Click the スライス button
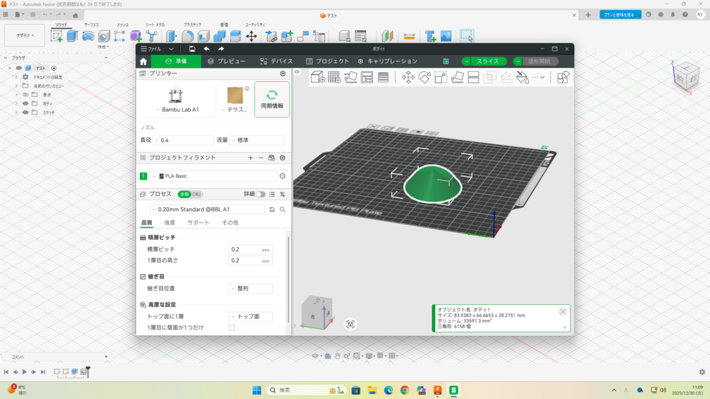Viewport: 710px width, 399px height. point(487,61)
